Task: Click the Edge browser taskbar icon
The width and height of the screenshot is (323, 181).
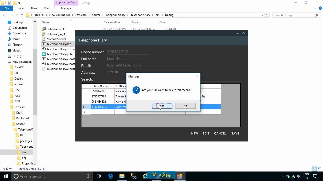Action: [110, 176]
